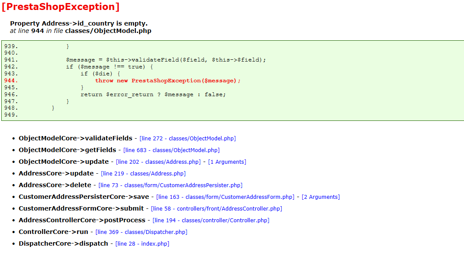Click code line 946 return statement
Screen dimensions: 464x266
pyautogui.click(x=153, y=94)
